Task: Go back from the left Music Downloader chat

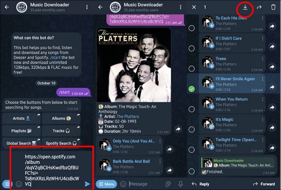Action: pyautogui.click(x=7, y=7)
